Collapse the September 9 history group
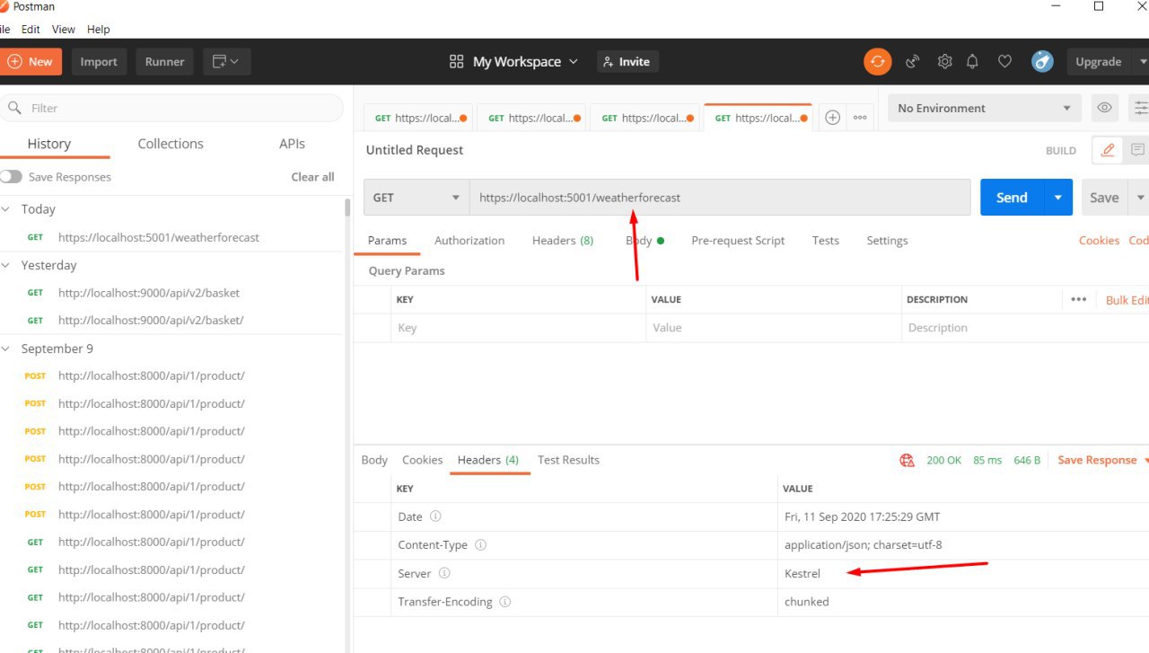This screenshot has width=1149, height=653. click(6, 349)
